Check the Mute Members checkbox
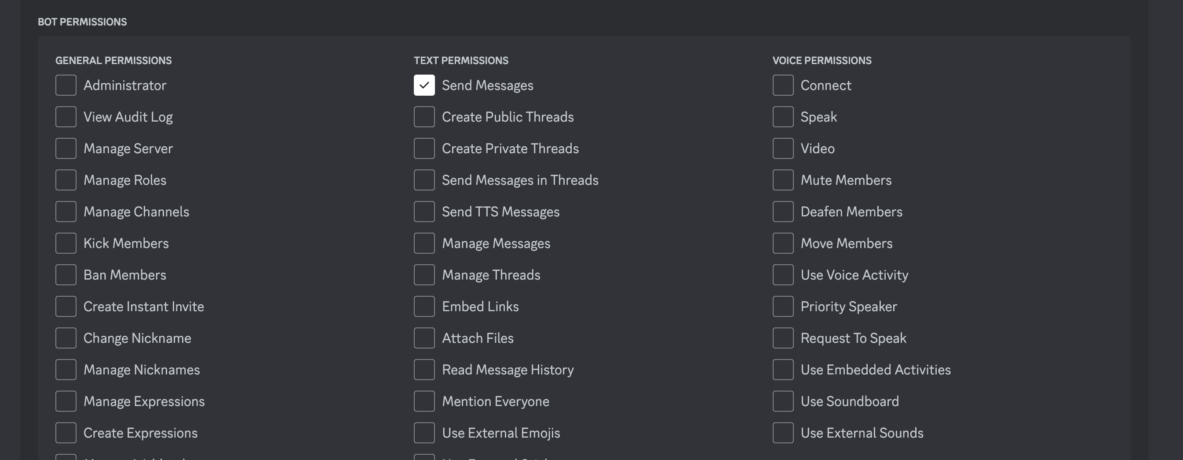Image resolution: width=1183 pixels, height=460 pixels. pos(782,180)
